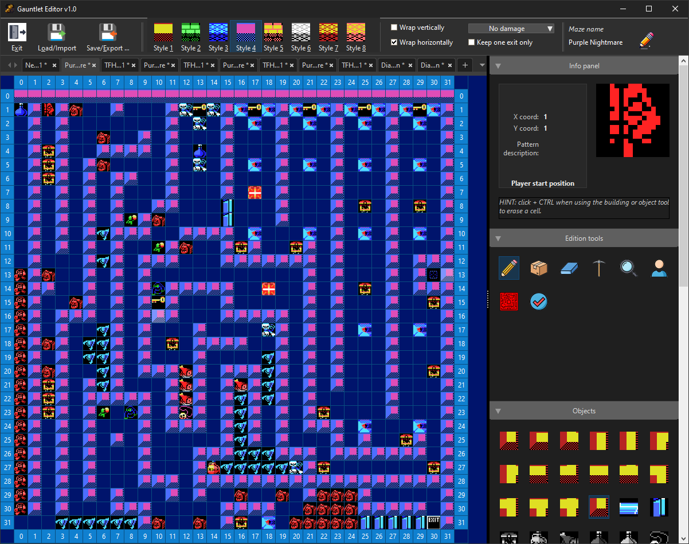689x544 pixels.
Task: Click the Purple Nightmare maze name
Action: coord(596,42)
